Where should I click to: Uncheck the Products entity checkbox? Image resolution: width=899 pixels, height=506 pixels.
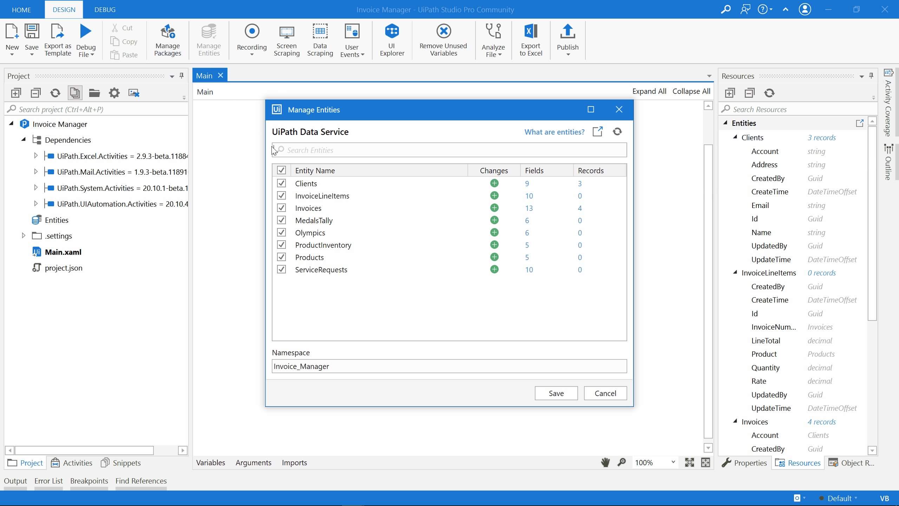pyautogui.click(x=281, y=257)
